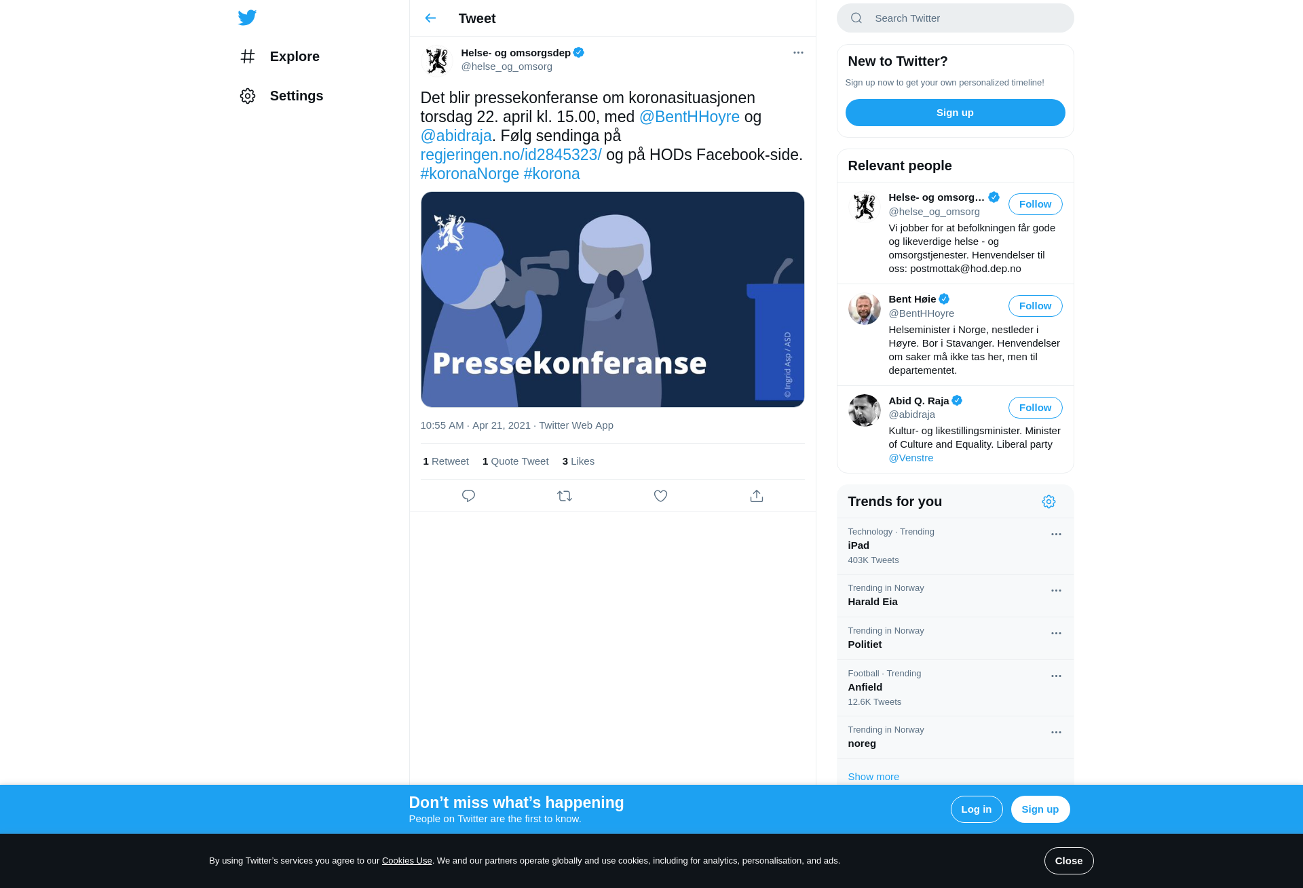Open the regjeringen.no/id2845323/ link

[511, 155]
